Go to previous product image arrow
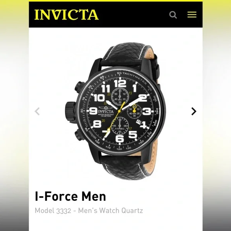The width and height of the screenshot is (231, 231). click(x=37, y=111)
